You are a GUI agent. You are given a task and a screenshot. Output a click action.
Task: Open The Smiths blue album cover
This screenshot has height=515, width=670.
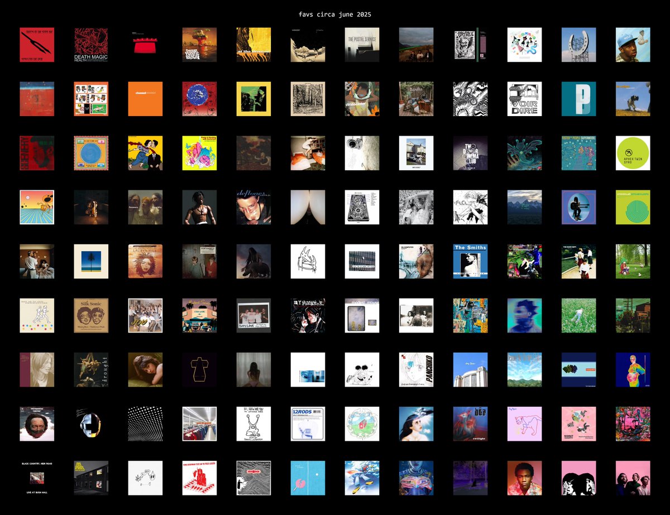point(470,261)
